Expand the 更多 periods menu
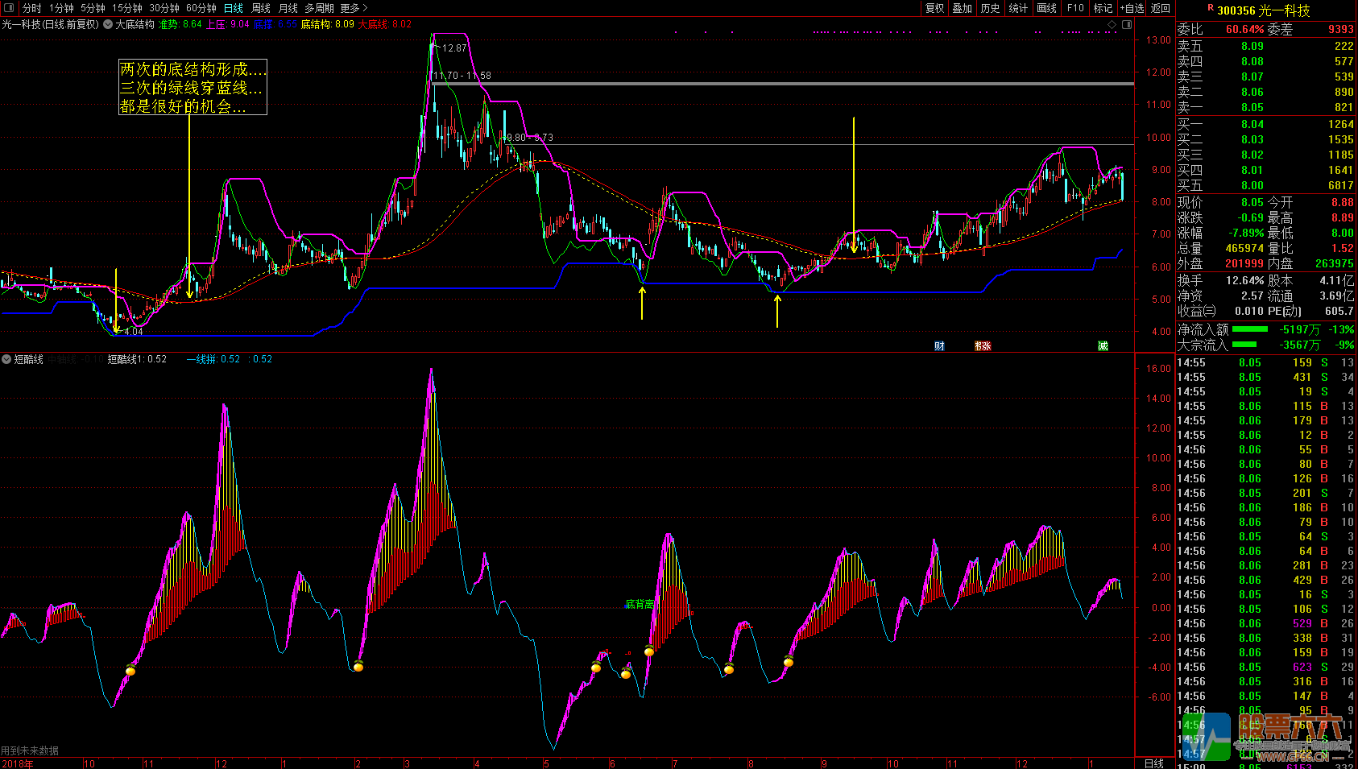1358x769 pixels. click(x=354, y=8)
